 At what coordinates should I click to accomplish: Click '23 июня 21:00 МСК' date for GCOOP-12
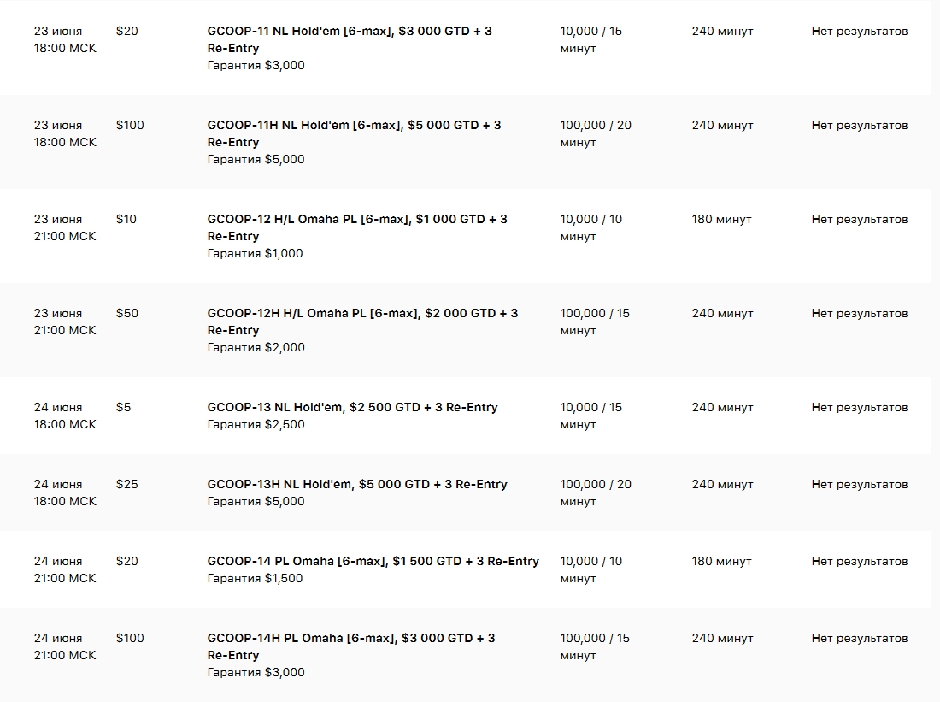click(65, 228)
